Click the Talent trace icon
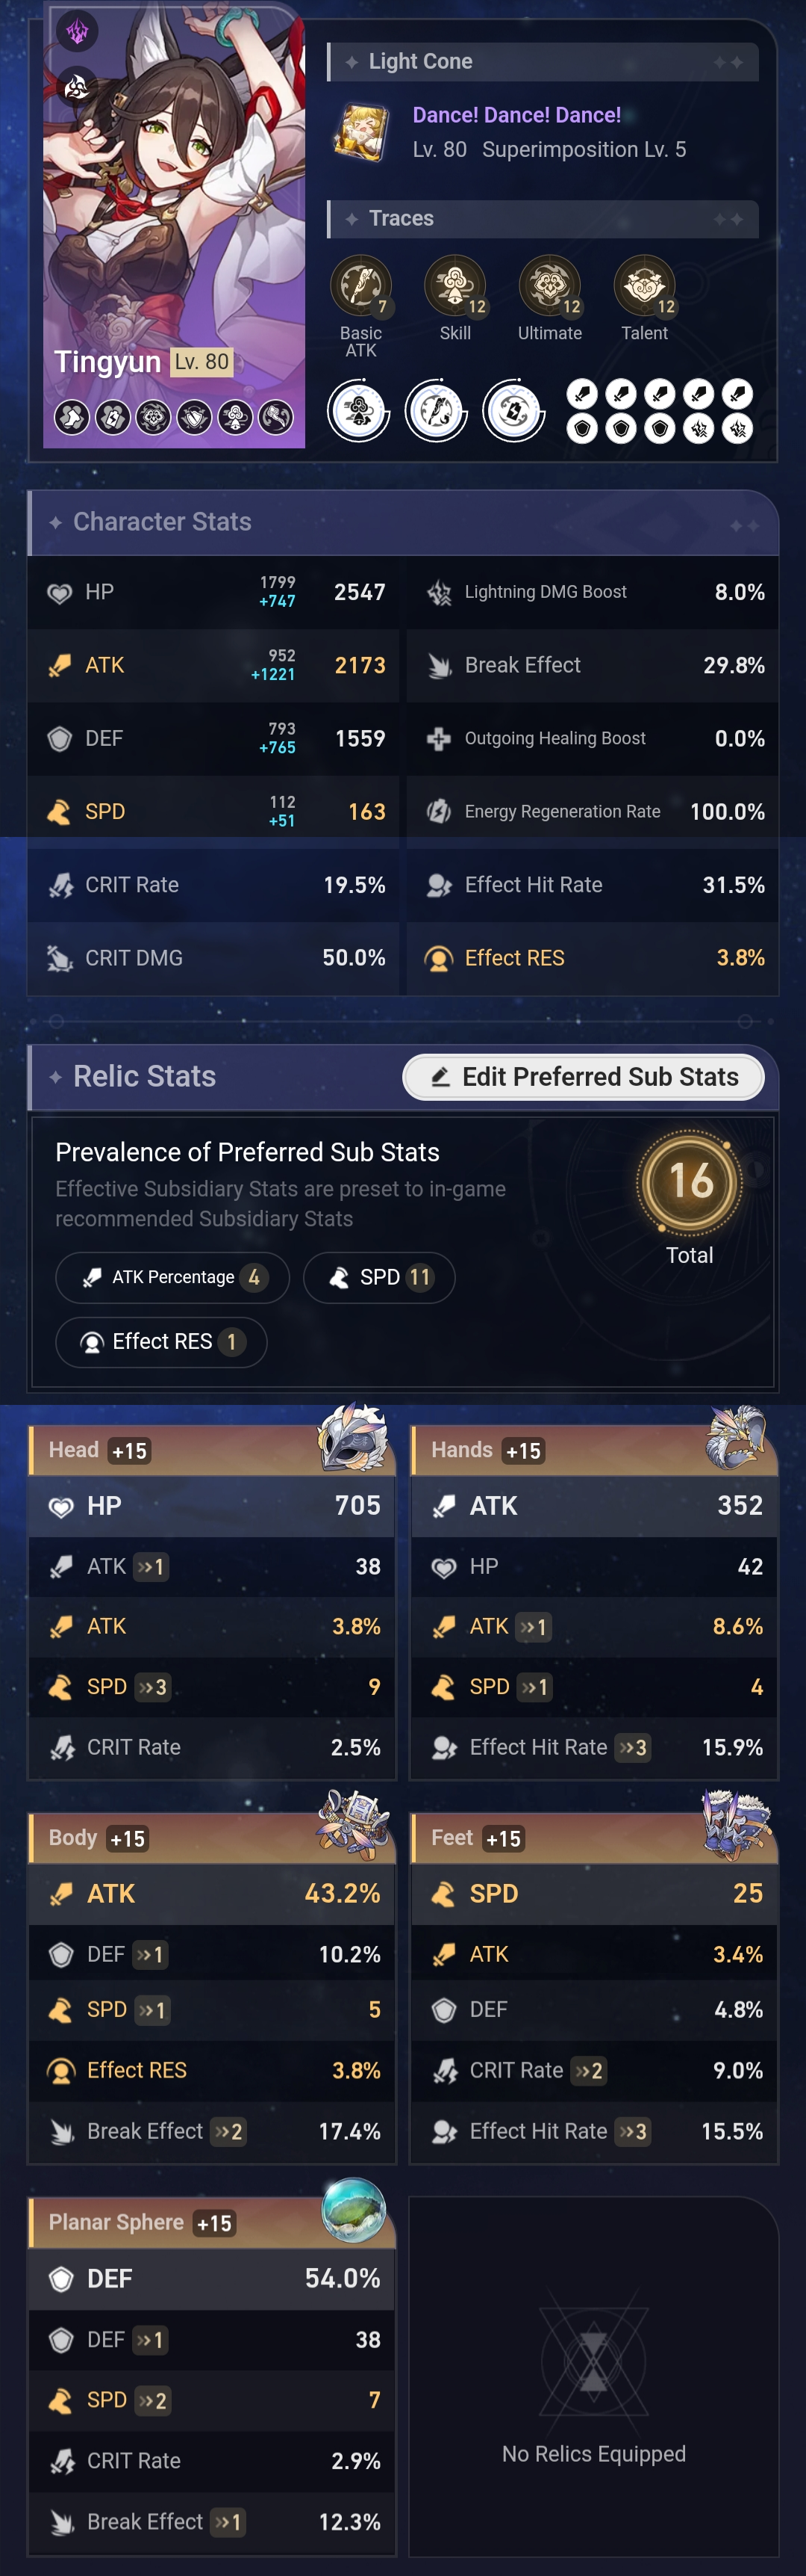Image resolution: width=806 pixels, height=2576 pixels. 644,286
